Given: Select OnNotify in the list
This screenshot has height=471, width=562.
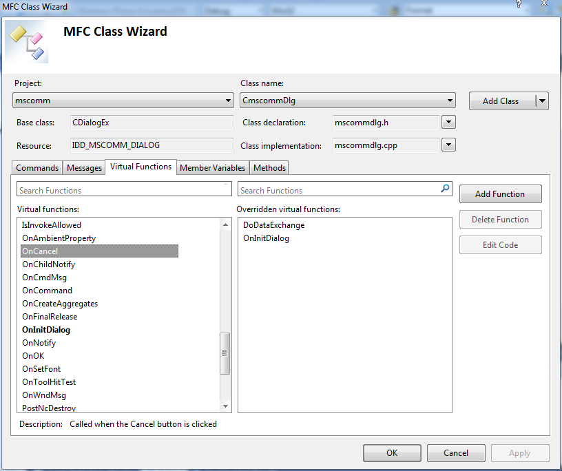Looking at the screenshot, I should click(39, 343).
